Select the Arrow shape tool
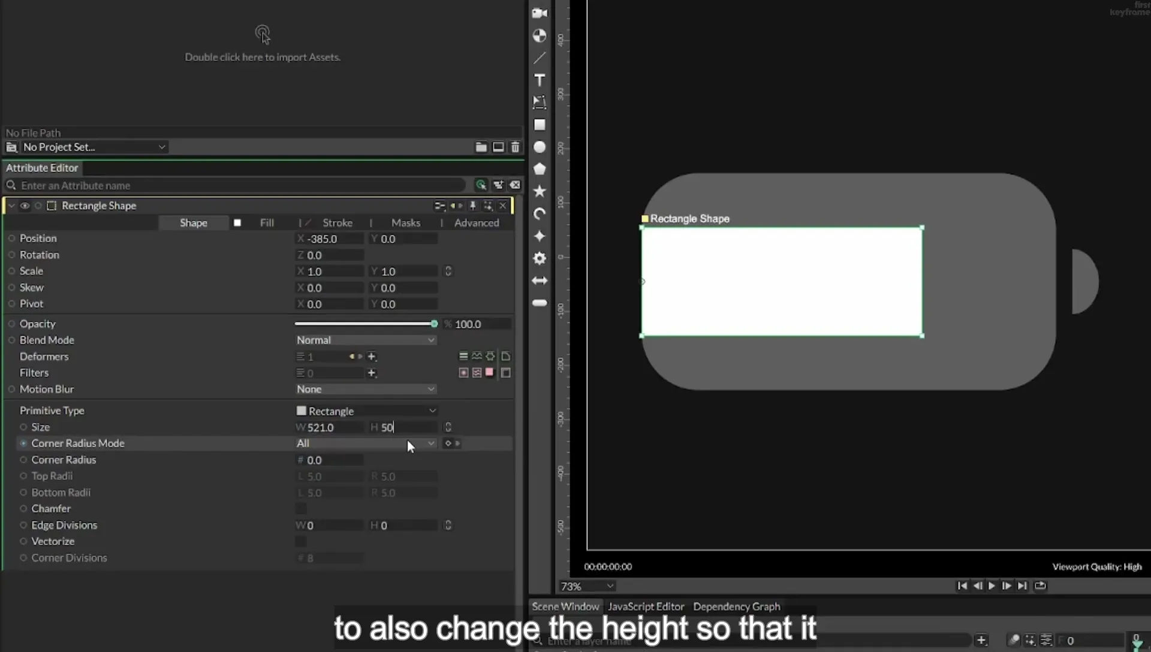Image resolution: width=1151 pixels, height=652 pixels. [x=540, y=280]
